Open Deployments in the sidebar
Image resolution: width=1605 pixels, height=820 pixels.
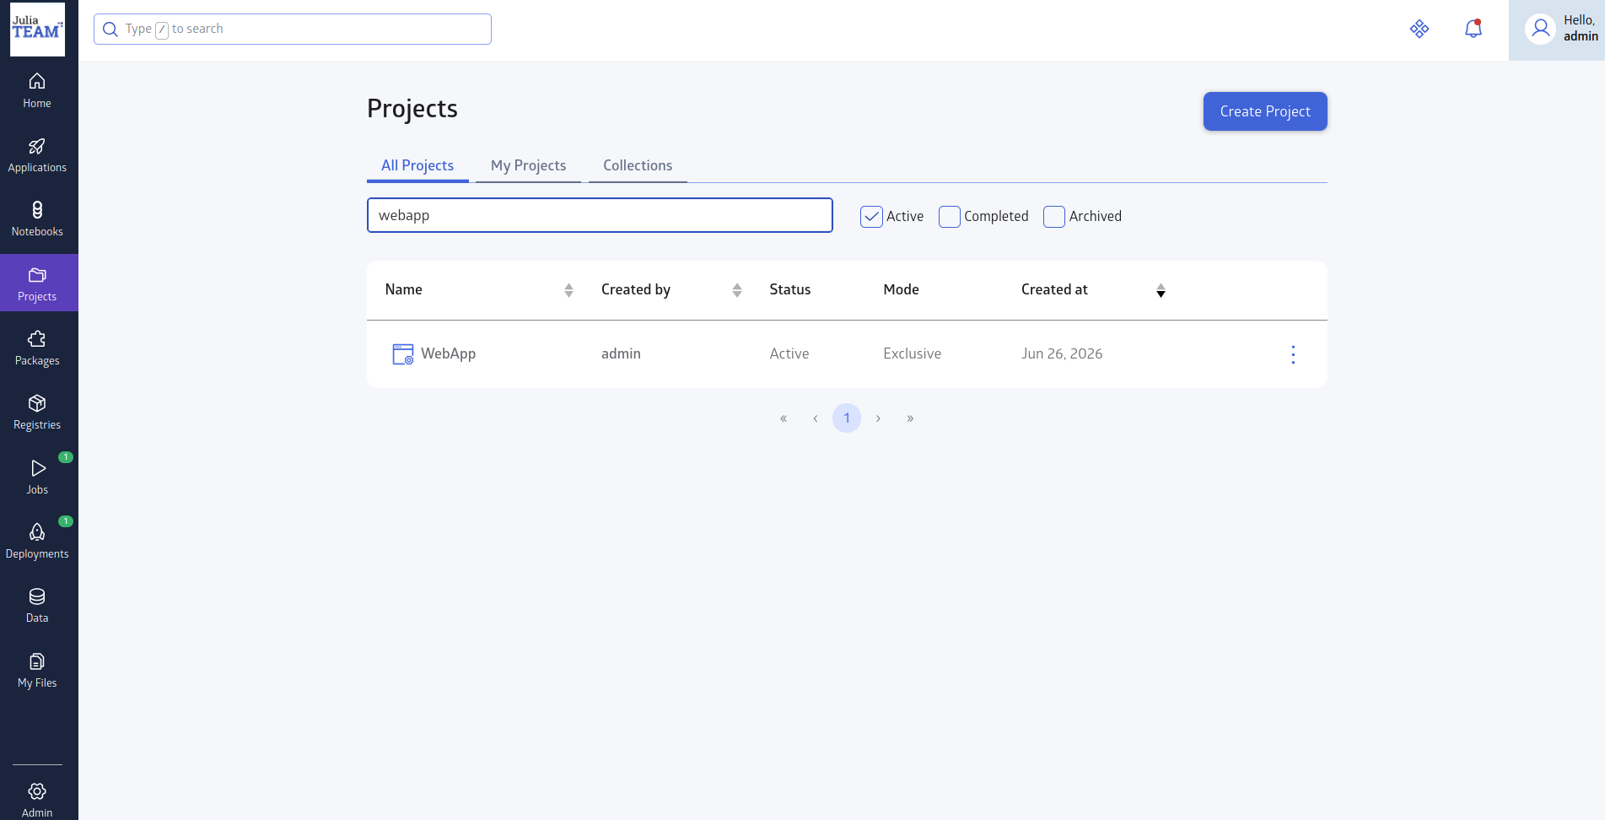(x=37, y=542)
